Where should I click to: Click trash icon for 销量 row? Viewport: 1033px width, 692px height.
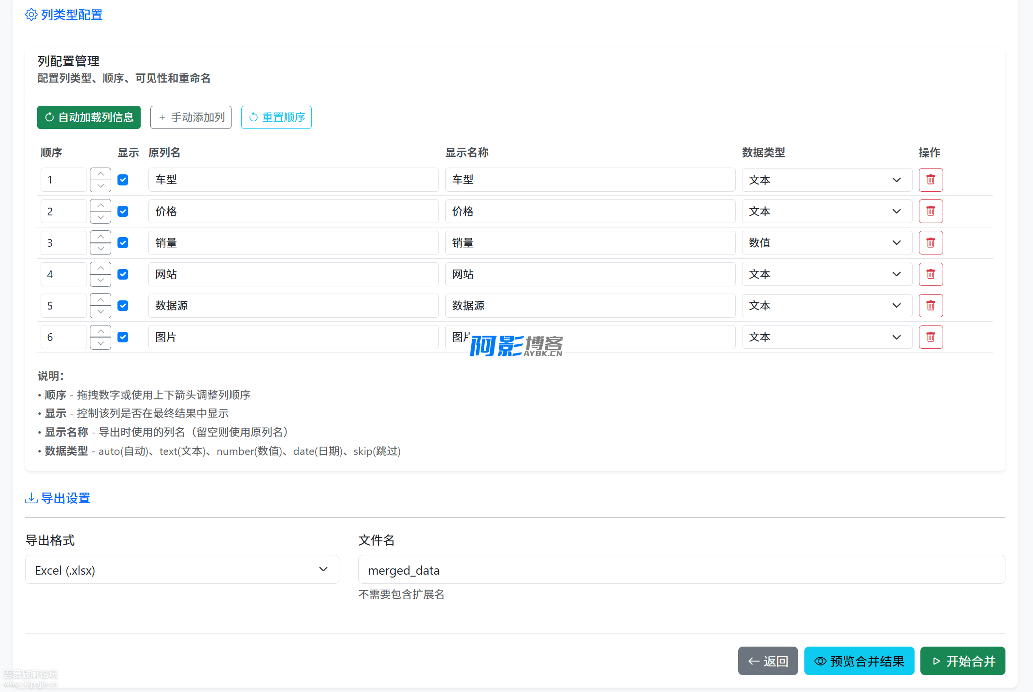pyautogui.click(x=931, y=242)
